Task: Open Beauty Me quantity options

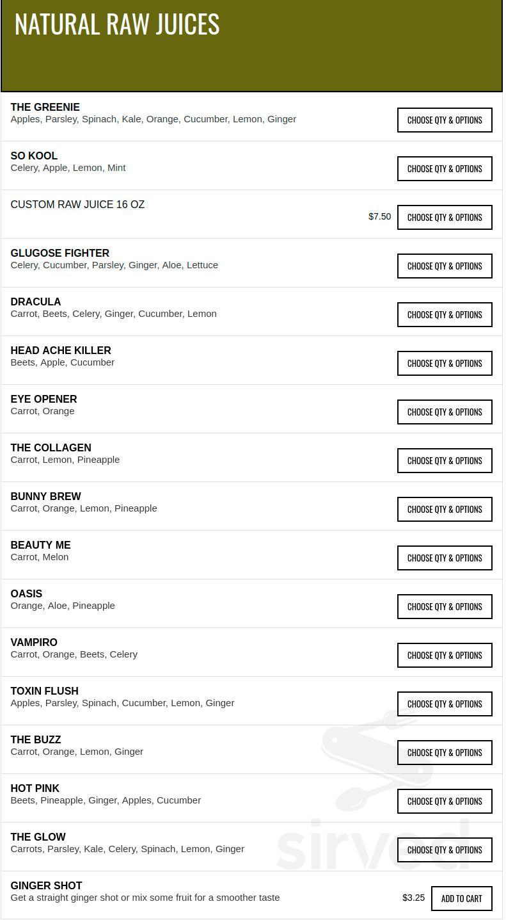Action: pos(445,558)
